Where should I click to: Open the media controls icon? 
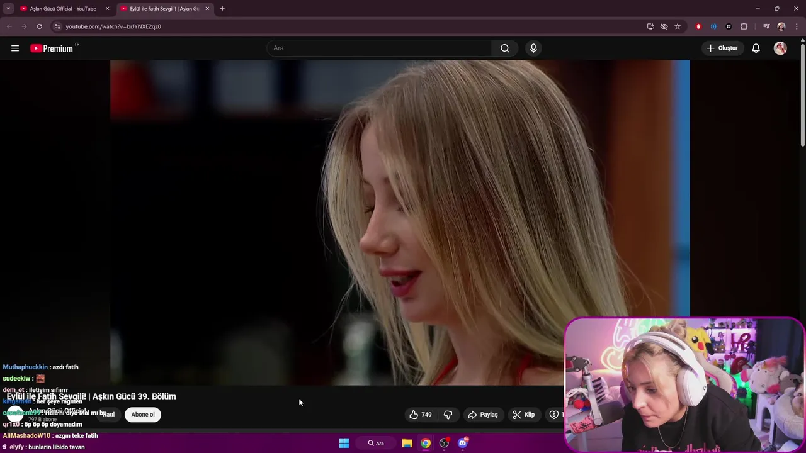click(x=766, y=26)
